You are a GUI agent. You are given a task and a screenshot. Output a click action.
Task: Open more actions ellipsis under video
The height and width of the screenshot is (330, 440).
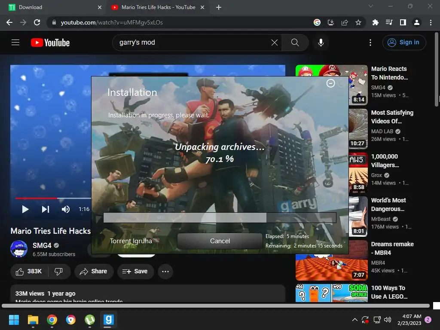165,272
